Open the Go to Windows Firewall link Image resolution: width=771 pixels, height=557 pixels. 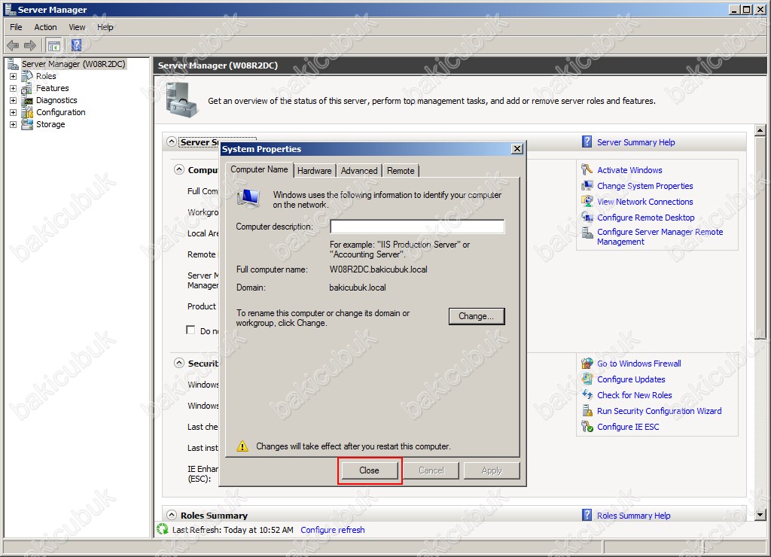coord(638,364)
